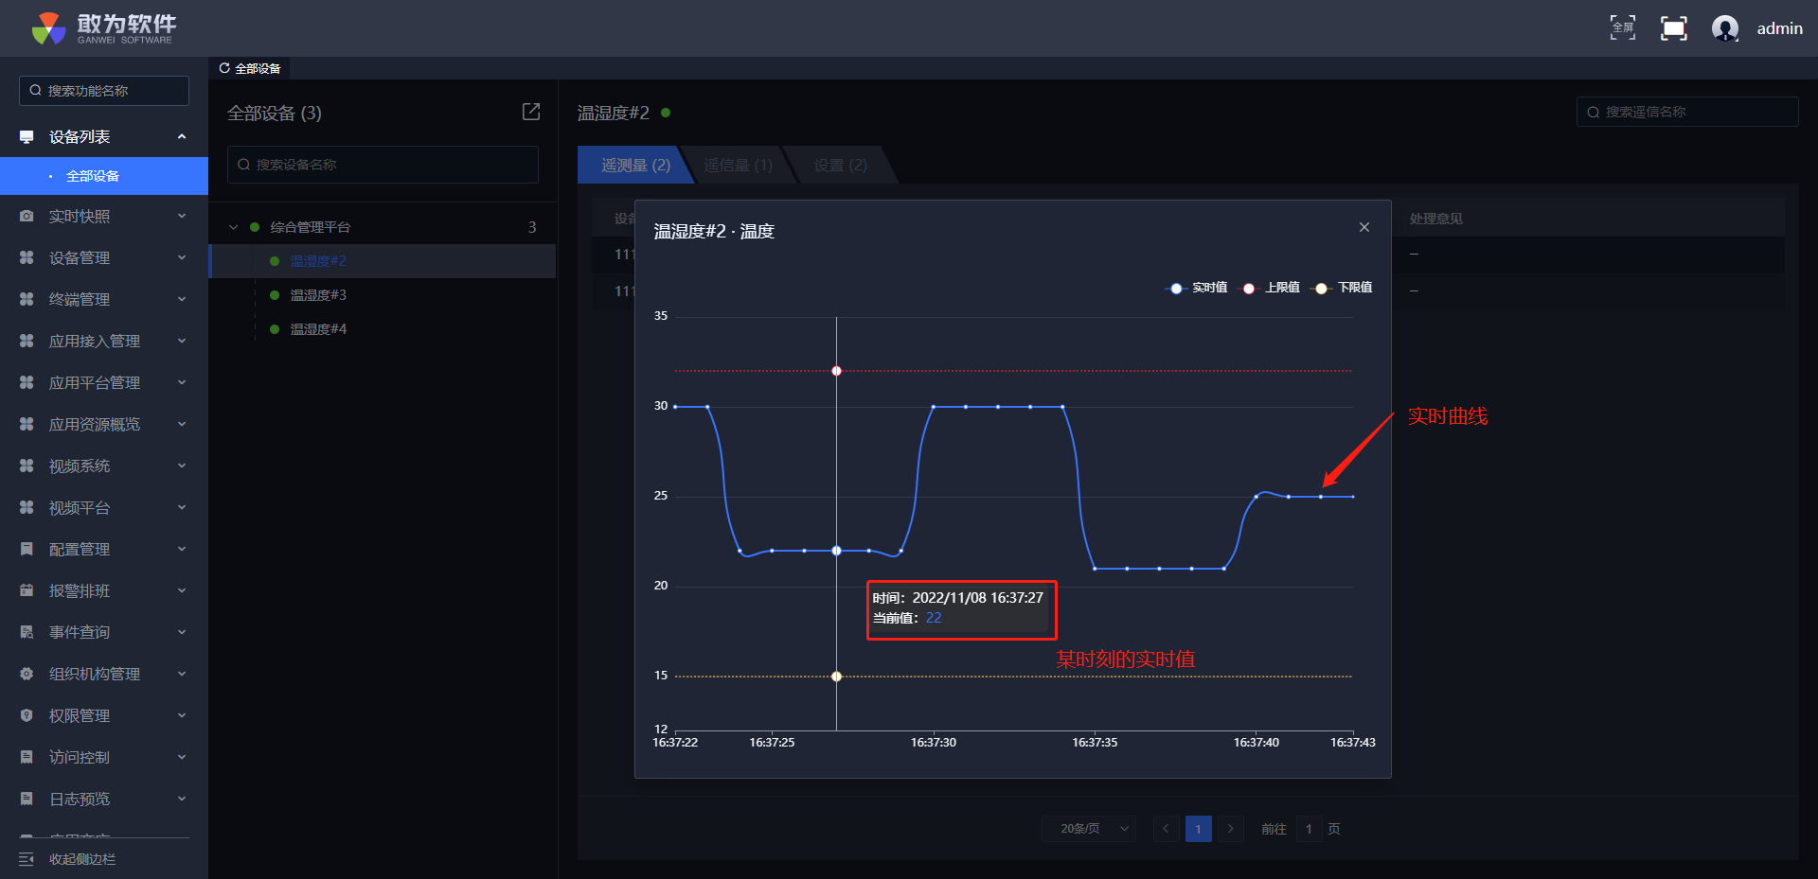Click the 敢为软件 logo
The height and width of the screenshot is (879, 1818).
coord(103,28)
